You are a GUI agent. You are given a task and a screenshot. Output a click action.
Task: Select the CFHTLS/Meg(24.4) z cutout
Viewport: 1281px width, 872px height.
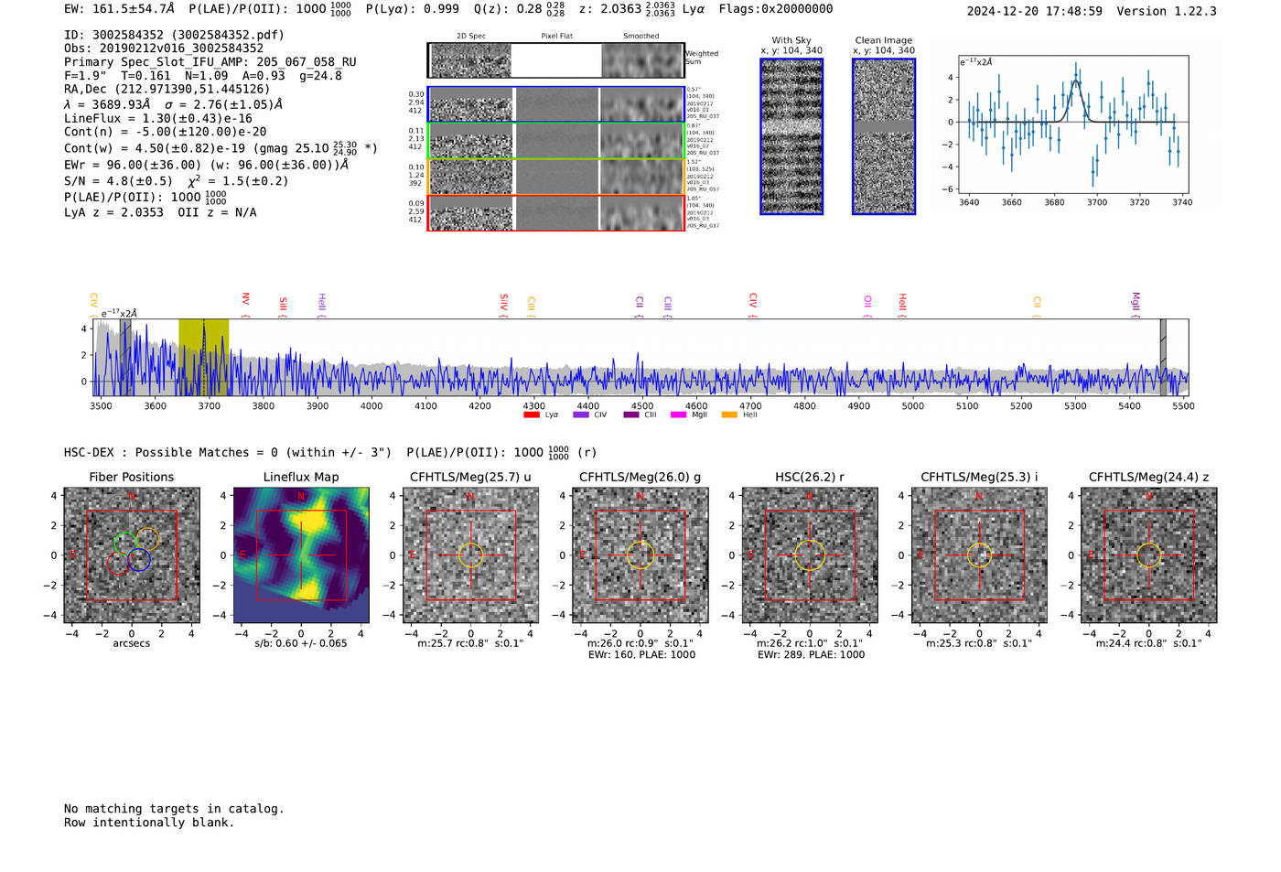click(1148, 555)
